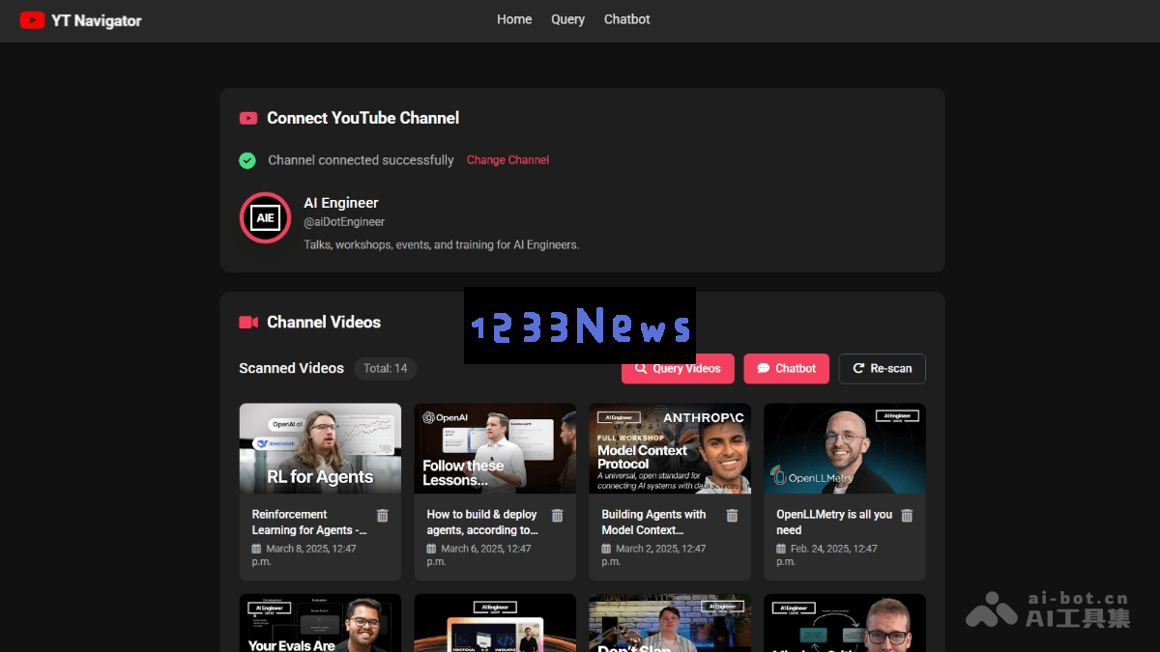
Task: Open the Model Context Protocol video thumbnail
Action: click(670, 448)
